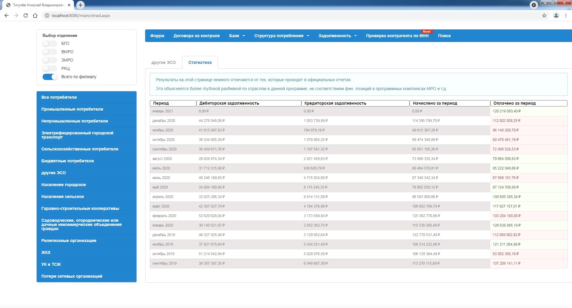Screen dimensions: 572x308
Task: Reload the page with refresh icon
Action: click(x=26, y=15)
